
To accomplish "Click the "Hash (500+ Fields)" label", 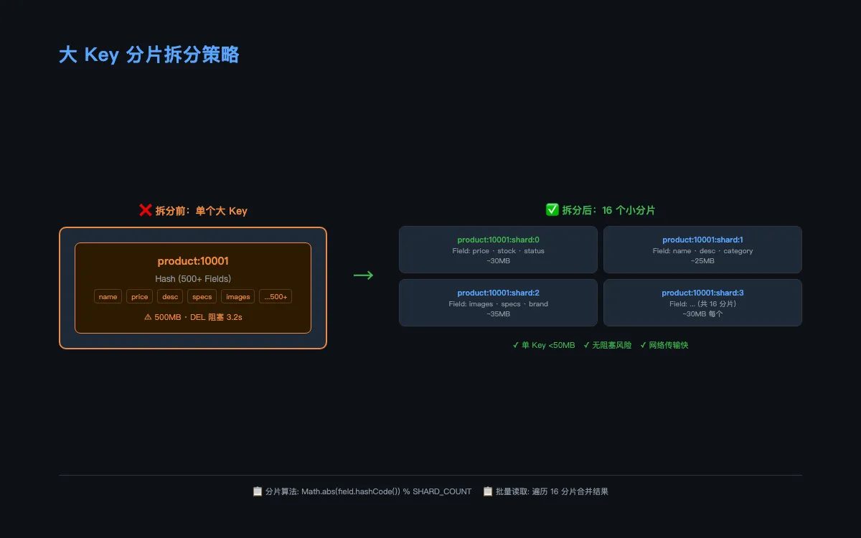I will 193,278.
